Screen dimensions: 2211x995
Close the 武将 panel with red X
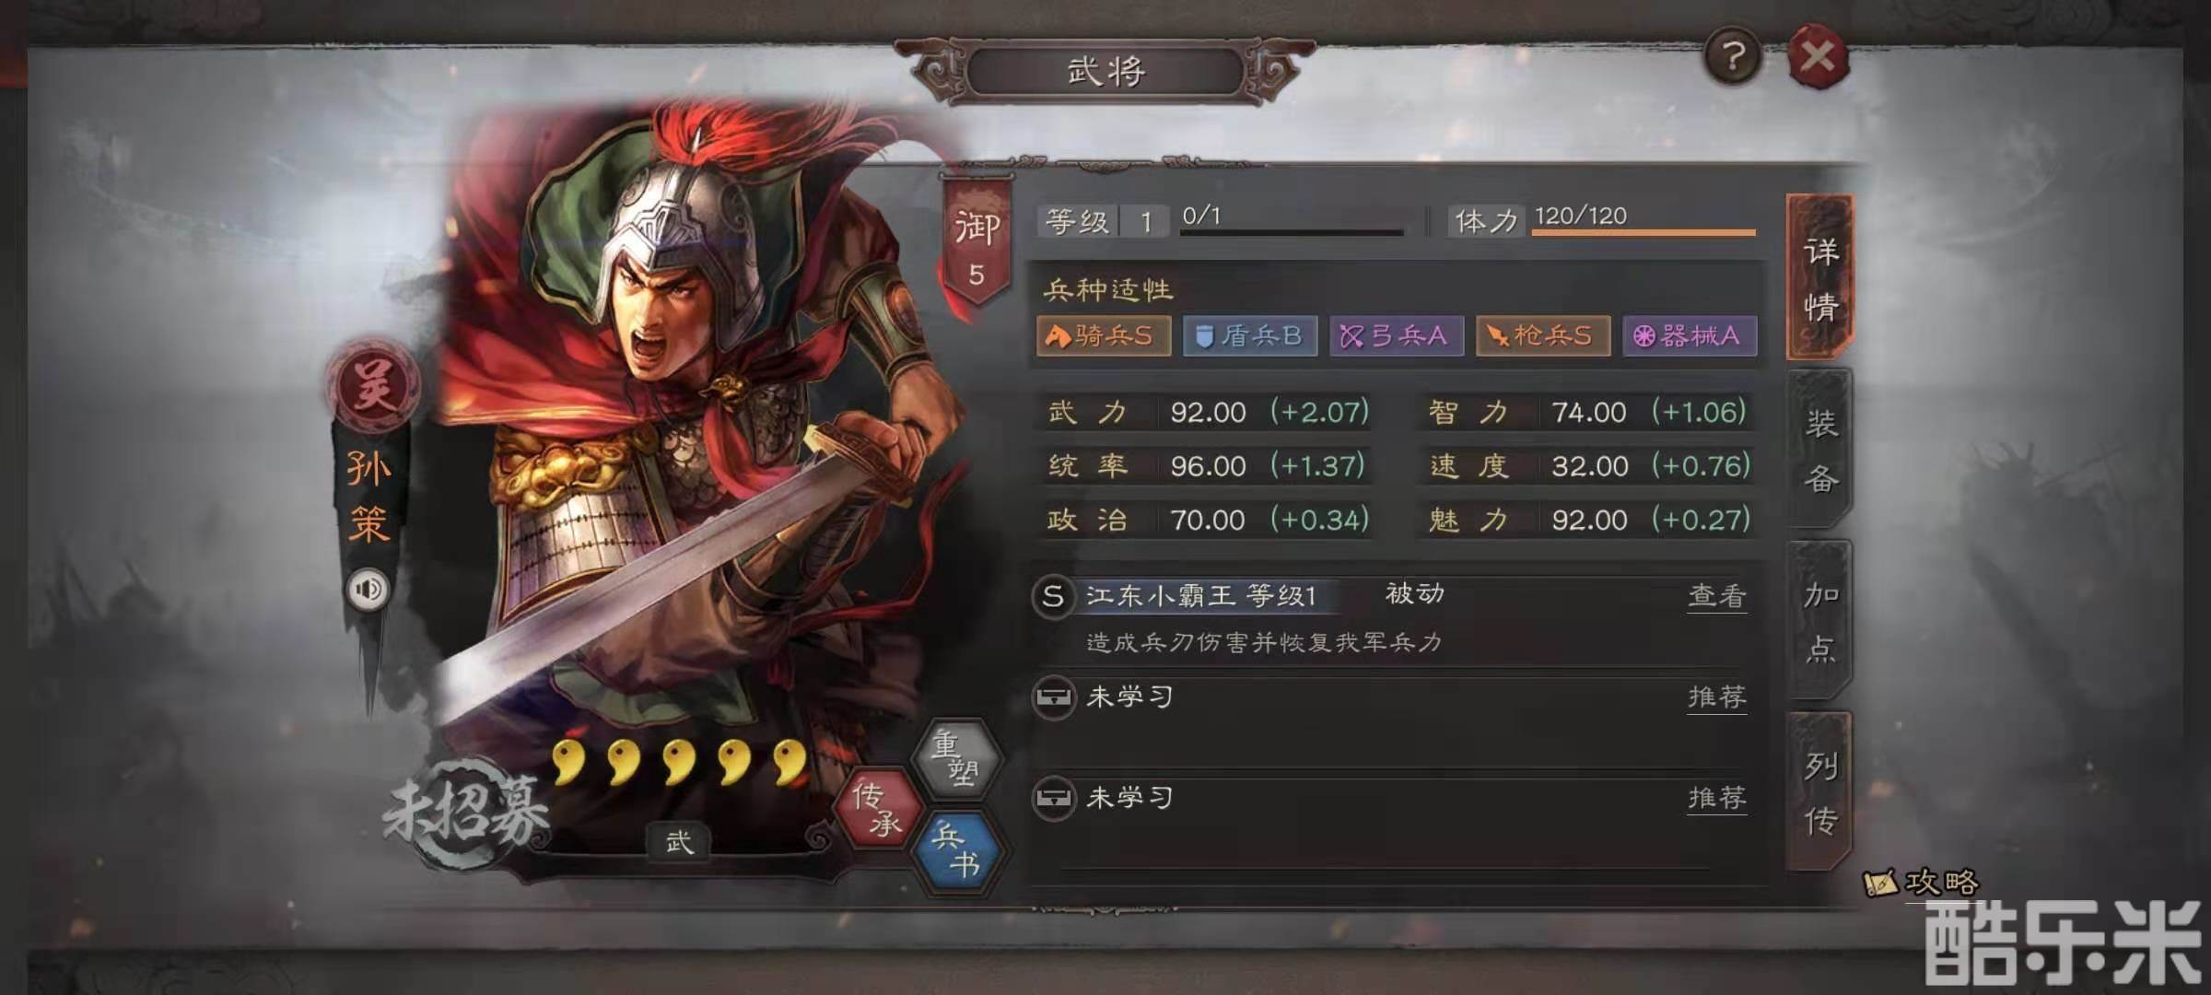[1818, 57]
